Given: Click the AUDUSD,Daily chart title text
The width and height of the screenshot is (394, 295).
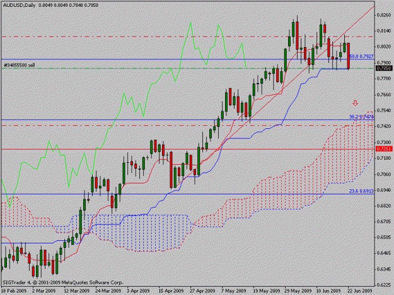Looking at the screenshot, I should point(20,5).
